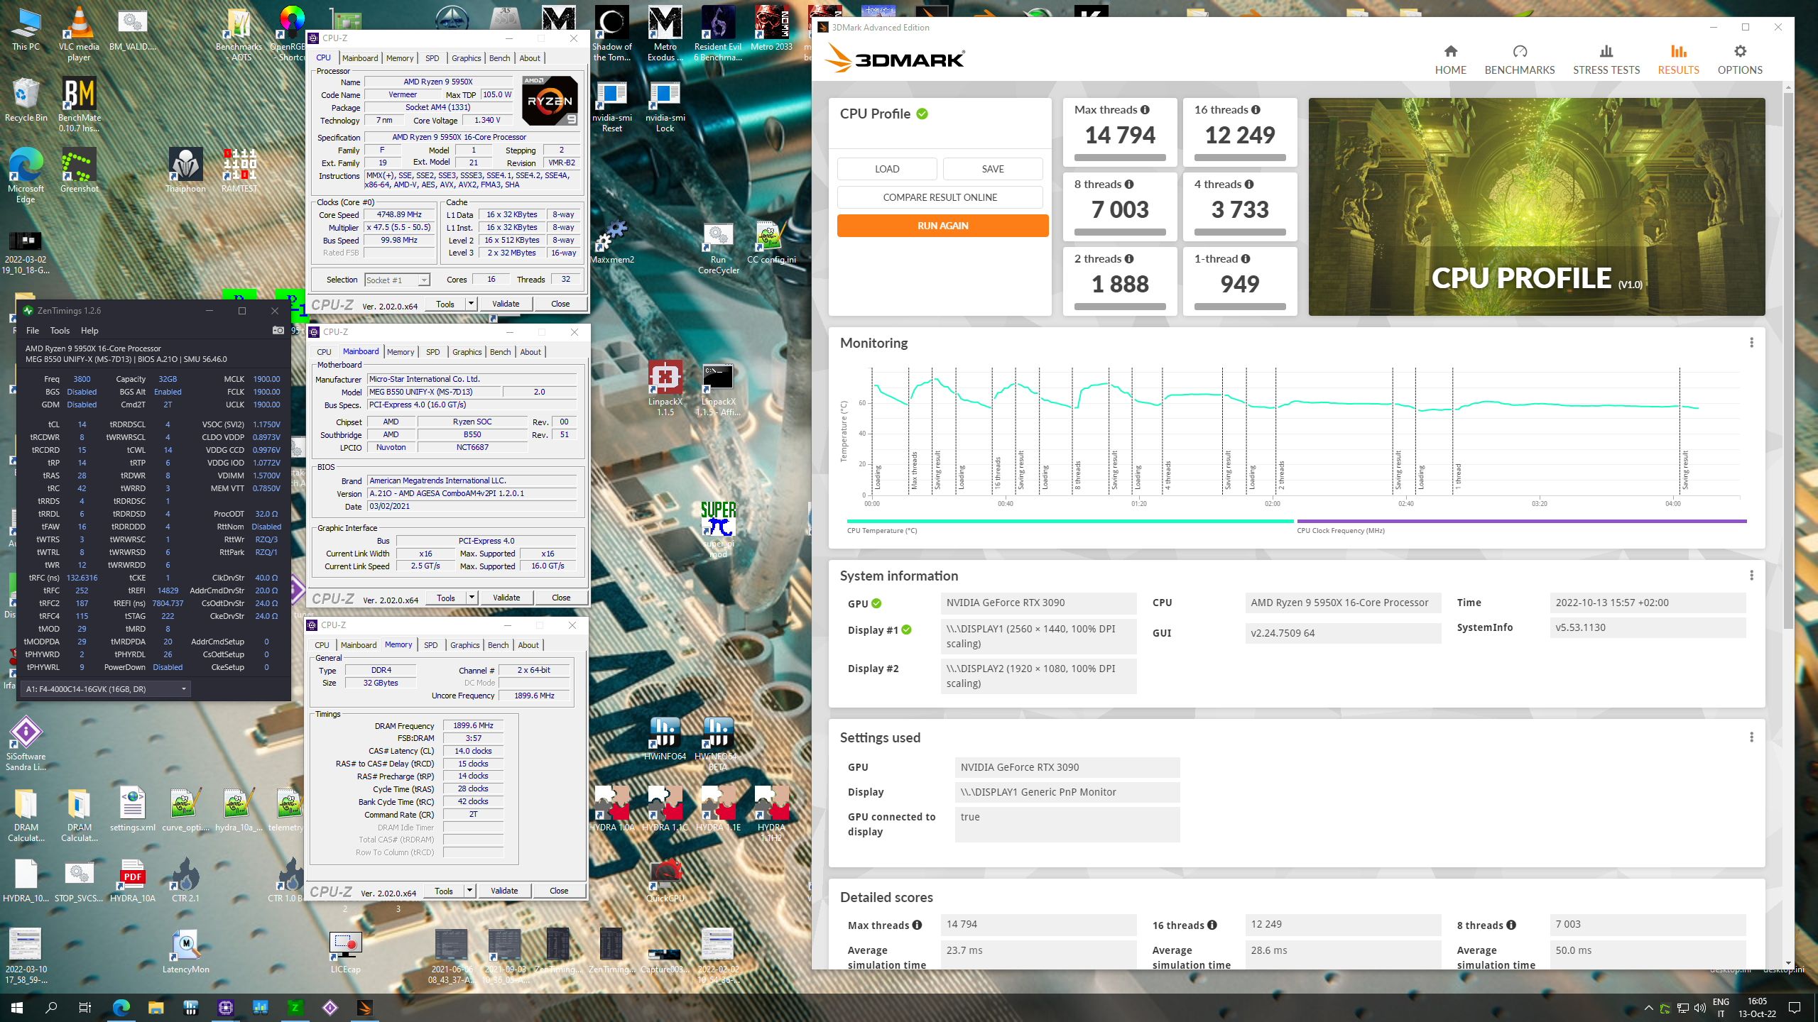The image size is (1818, 1022).
Task: Open the ZenTimings Help menu
Action: [x=89, y=330]
